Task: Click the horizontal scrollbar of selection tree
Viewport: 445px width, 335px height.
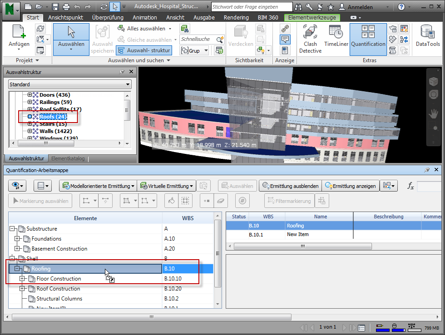Action: point(46,143)
